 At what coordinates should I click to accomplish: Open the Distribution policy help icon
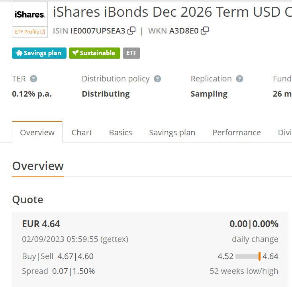[x=157, y=79]
